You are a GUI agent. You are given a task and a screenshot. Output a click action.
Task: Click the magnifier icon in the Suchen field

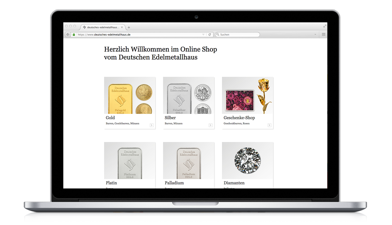[218, 34]
